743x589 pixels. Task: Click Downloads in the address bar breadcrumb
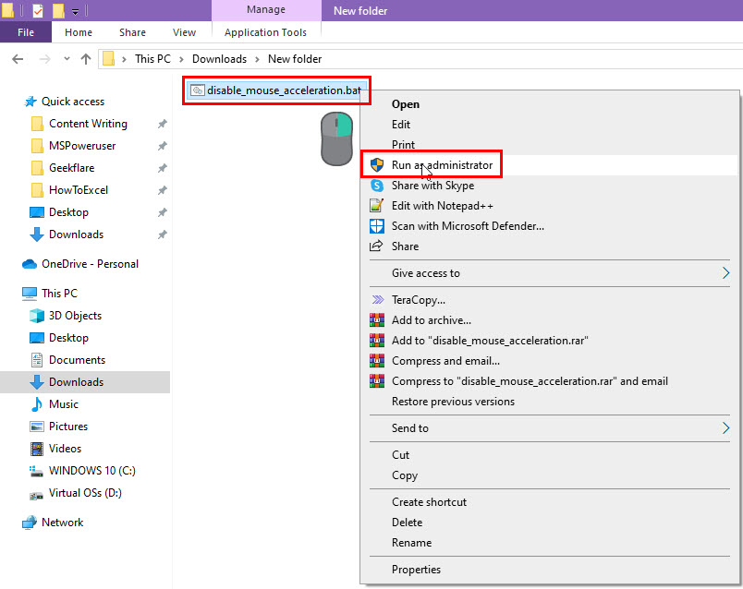219,59
